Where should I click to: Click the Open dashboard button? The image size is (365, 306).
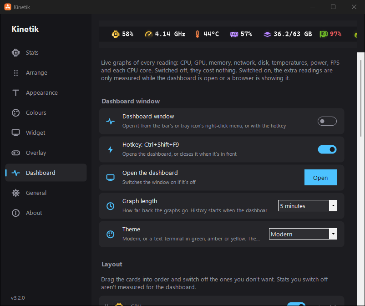click(x=320, y=178)
